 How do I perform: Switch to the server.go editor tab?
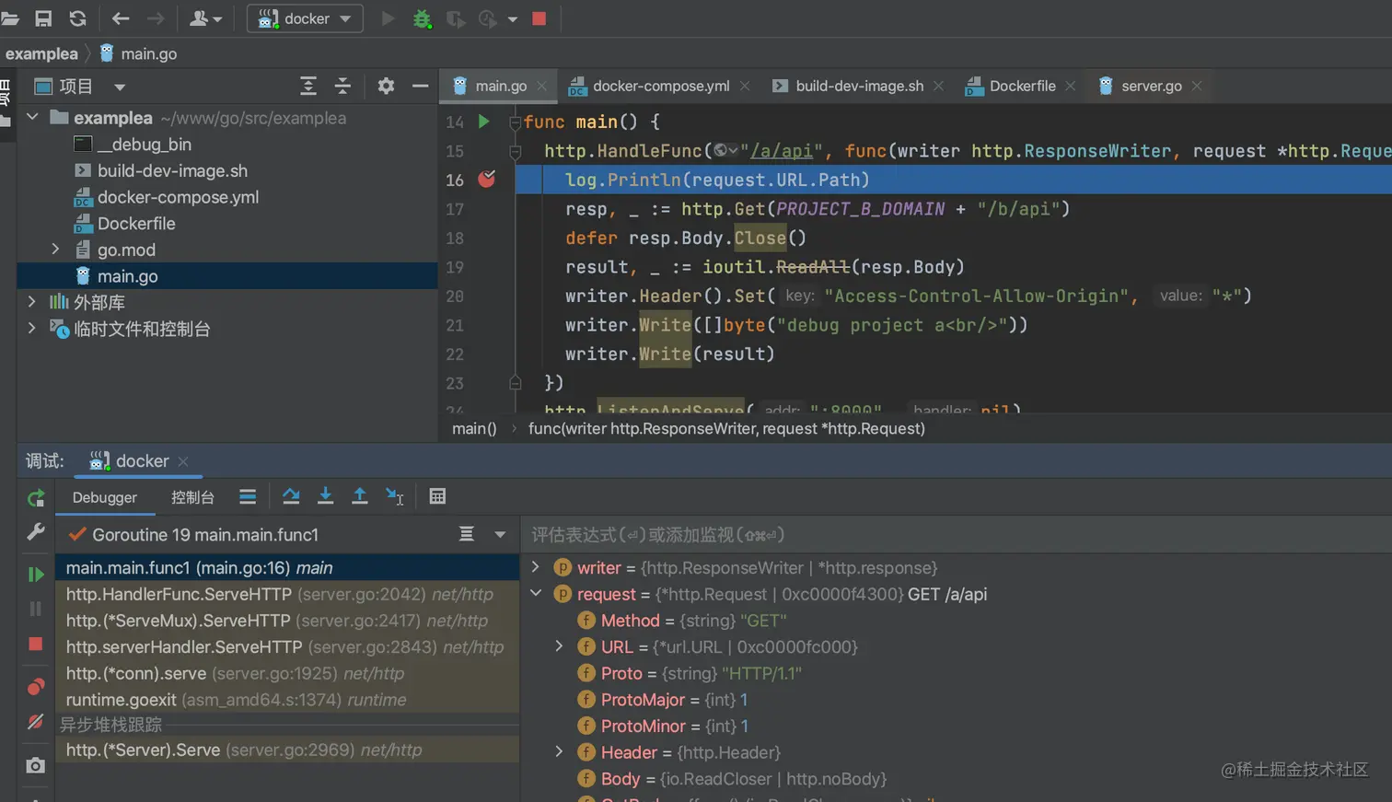coord(1151,86)
